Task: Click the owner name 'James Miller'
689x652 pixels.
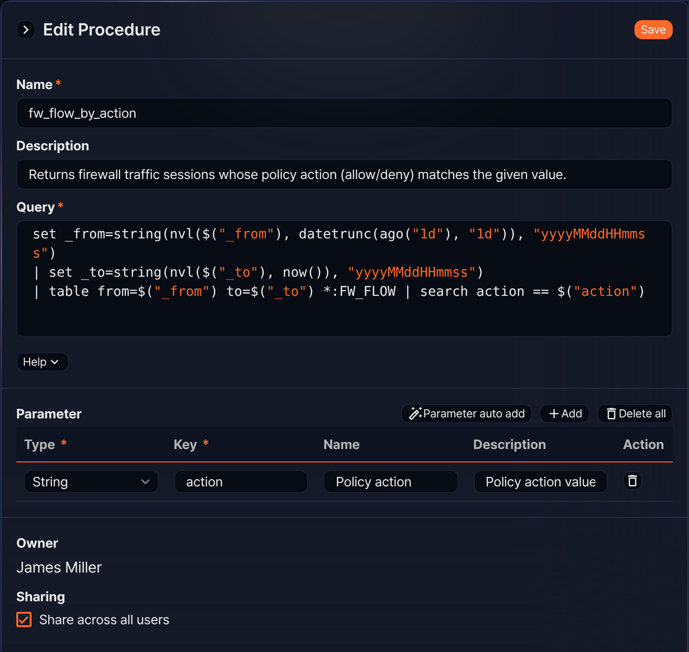Action: pos(59,567)
